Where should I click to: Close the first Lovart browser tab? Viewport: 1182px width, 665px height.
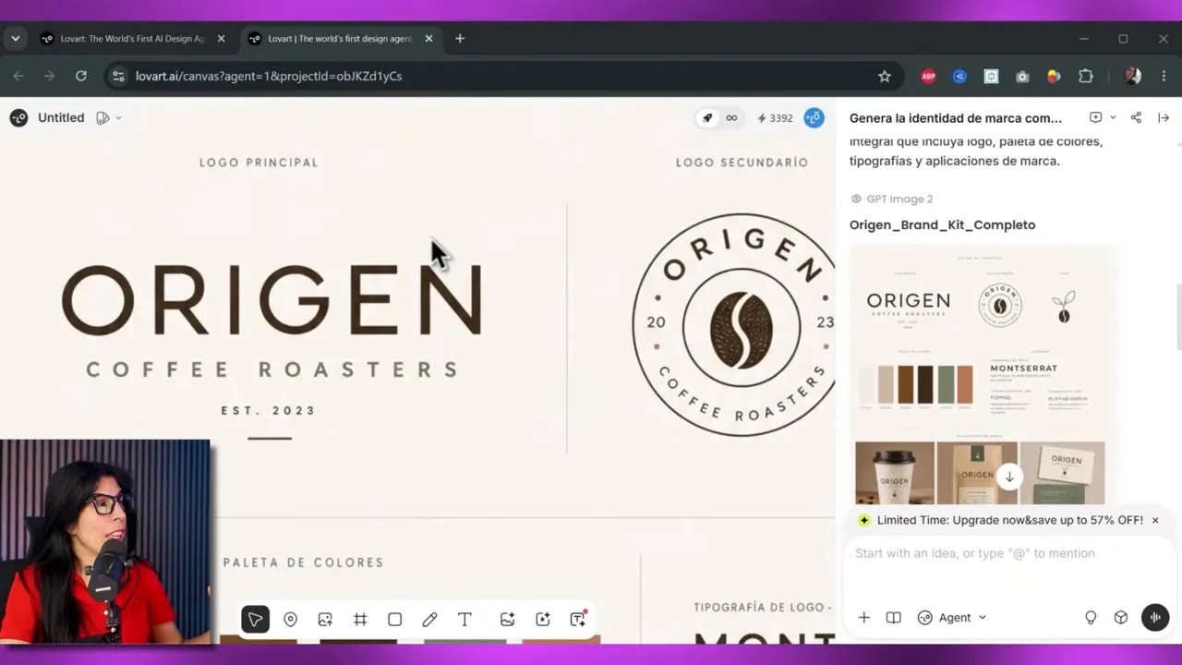coord(221,39)
